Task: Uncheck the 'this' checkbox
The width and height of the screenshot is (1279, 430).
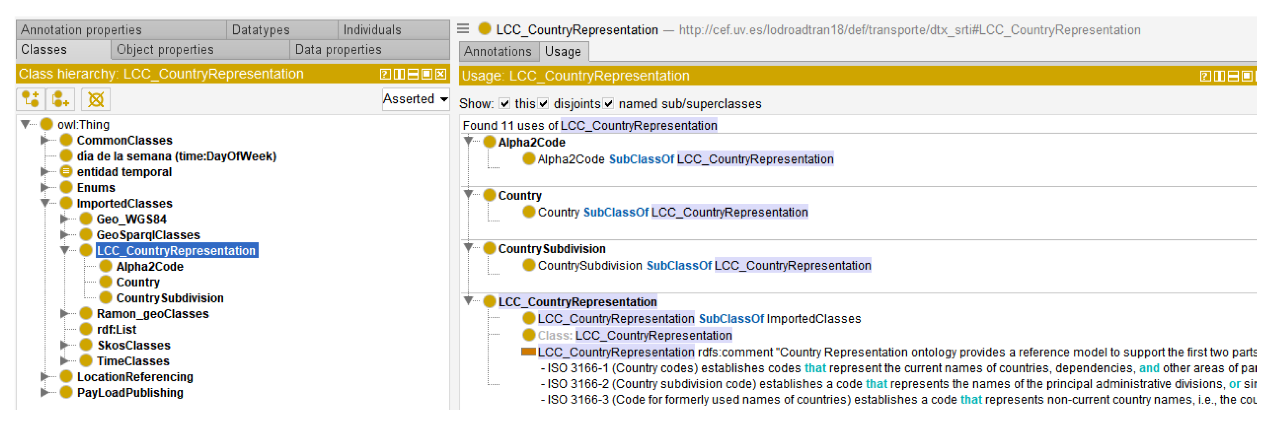Action: point(504,103)
